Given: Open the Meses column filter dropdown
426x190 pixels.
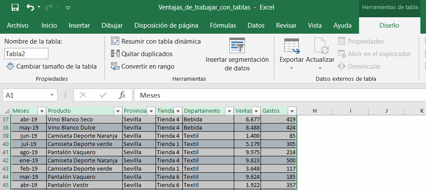Looking at the screenshot, I should (x=42, y=111).
